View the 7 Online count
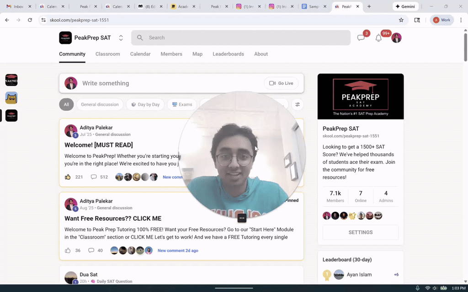 [x=361, y=196]
